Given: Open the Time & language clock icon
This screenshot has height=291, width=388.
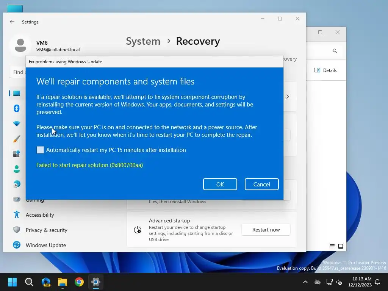Looking at the screenshot, I should pyautogui.click(x=17, y=185).
